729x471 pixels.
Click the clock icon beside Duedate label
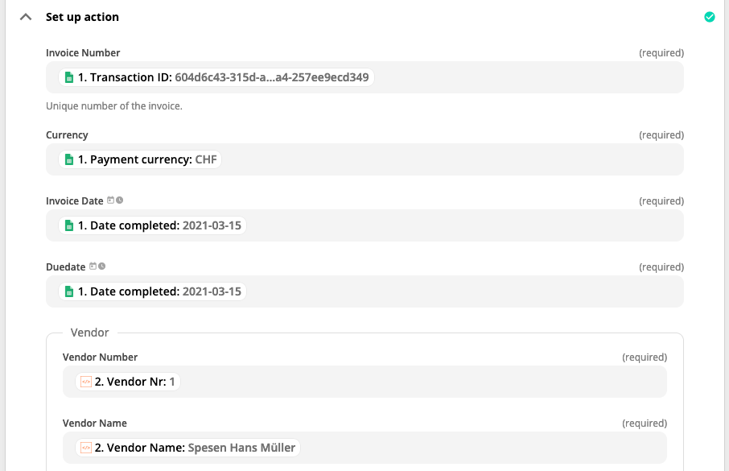[102, 266]
